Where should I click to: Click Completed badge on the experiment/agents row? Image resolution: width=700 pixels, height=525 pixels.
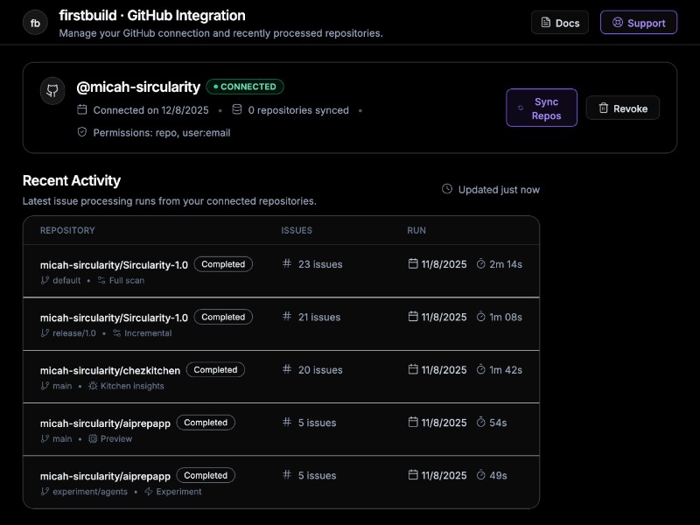coord(206,475)
